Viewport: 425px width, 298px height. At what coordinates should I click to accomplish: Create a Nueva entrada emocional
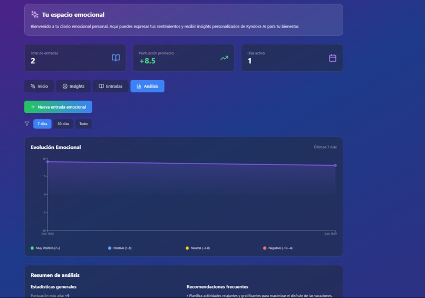59,107
